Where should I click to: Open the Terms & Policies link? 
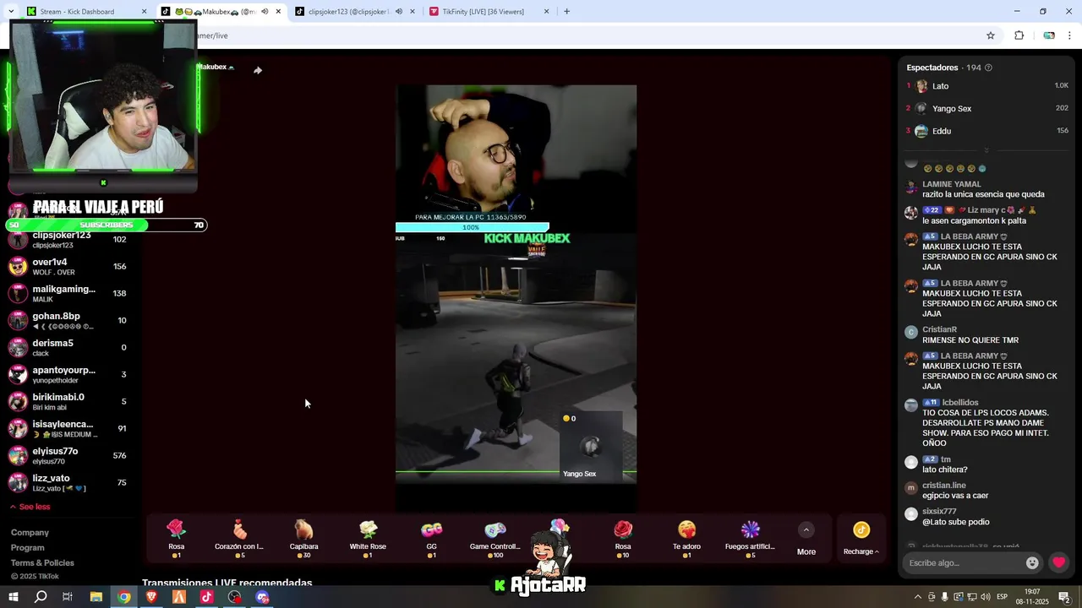coord(42,563)
